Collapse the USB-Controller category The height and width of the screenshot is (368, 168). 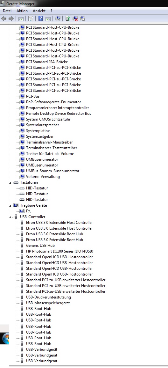click(10, 217)
